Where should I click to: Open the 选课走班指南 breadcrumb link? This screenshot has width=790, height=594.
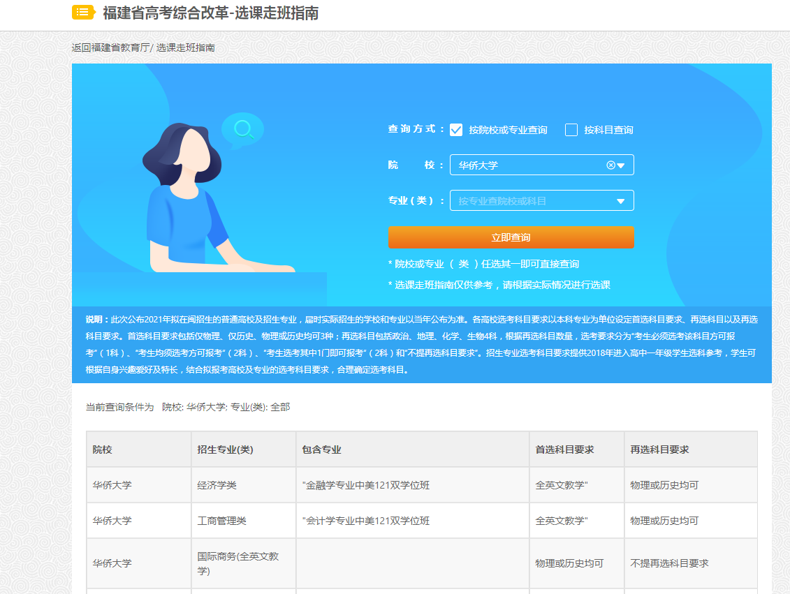(185, 47)
